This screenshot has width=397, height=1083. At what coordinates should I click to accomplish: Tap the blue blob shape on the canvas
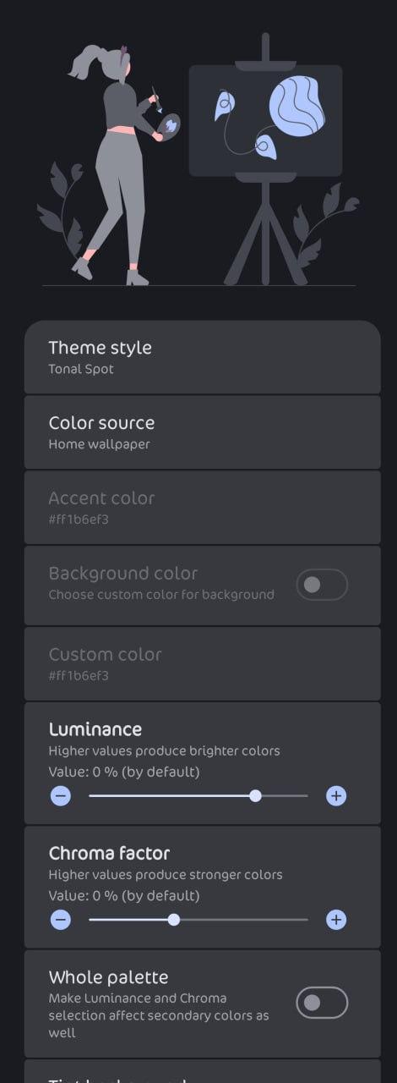tap(296, 104)
